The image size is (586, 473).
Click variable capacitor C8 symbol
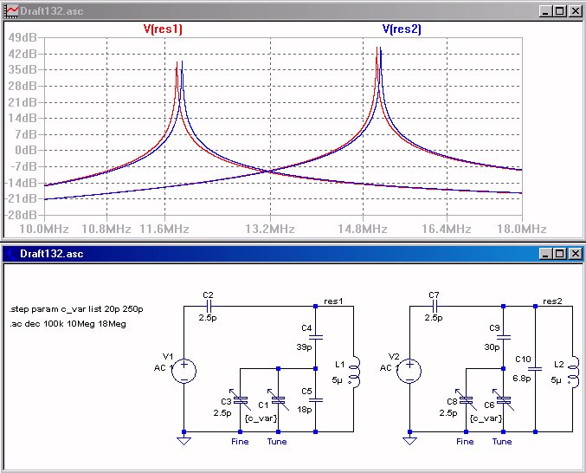pyautogui.click(x=466, y=400)
